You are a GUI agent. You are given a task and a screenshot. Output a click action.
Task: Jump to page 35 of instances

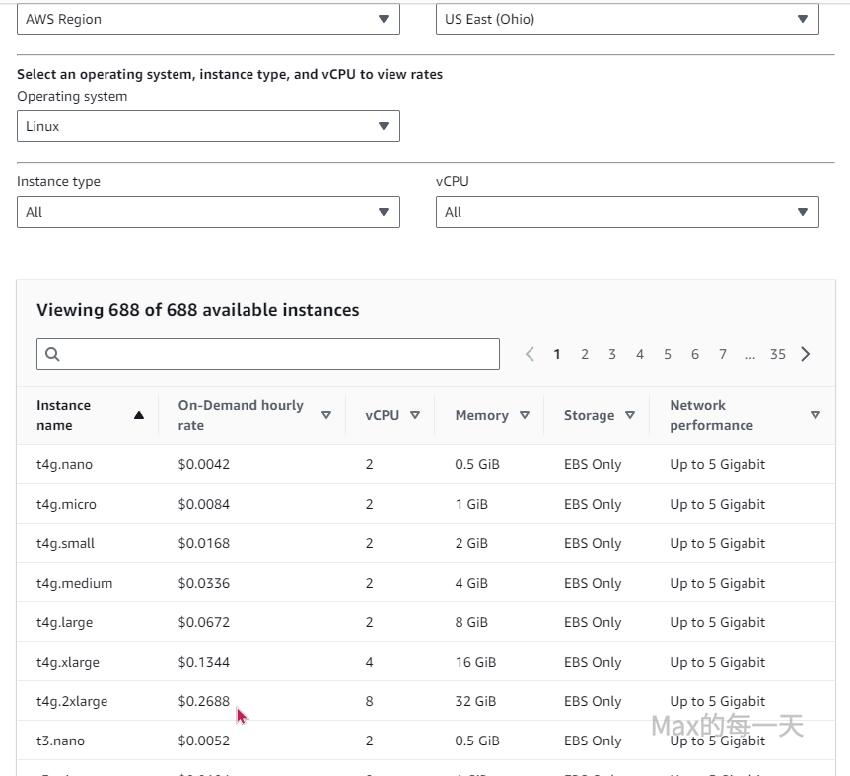coord(778,354)
